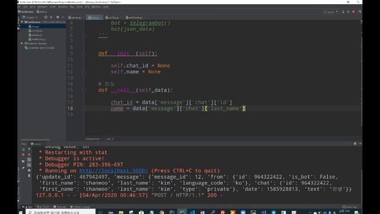Click the red stop icon in Run panel
The image size is (380, 214).
click(23, 155)
